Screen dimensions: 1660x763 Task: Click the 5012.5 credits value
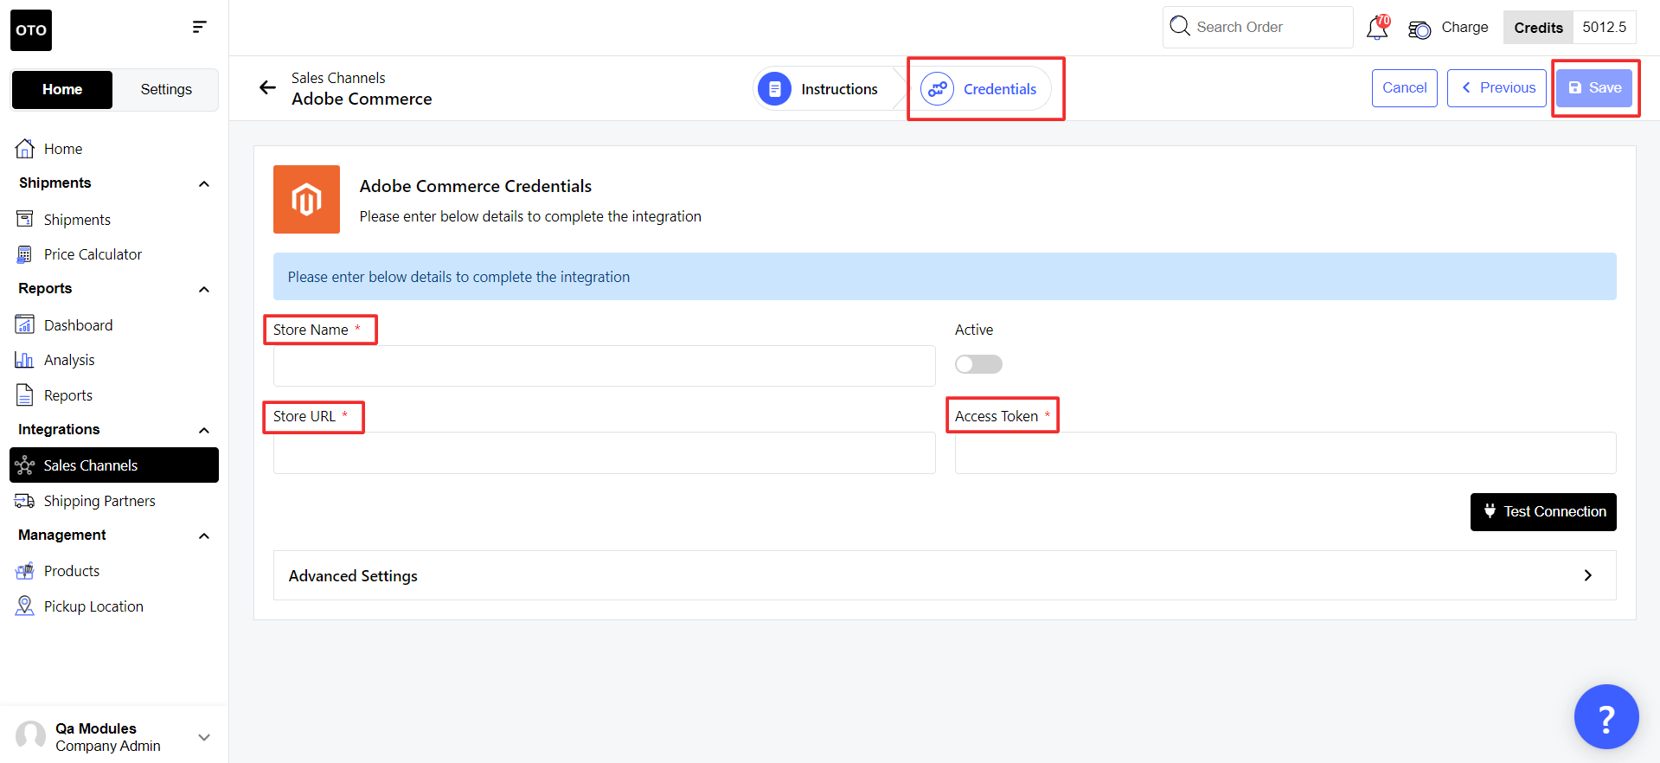tap(1605, 28)
